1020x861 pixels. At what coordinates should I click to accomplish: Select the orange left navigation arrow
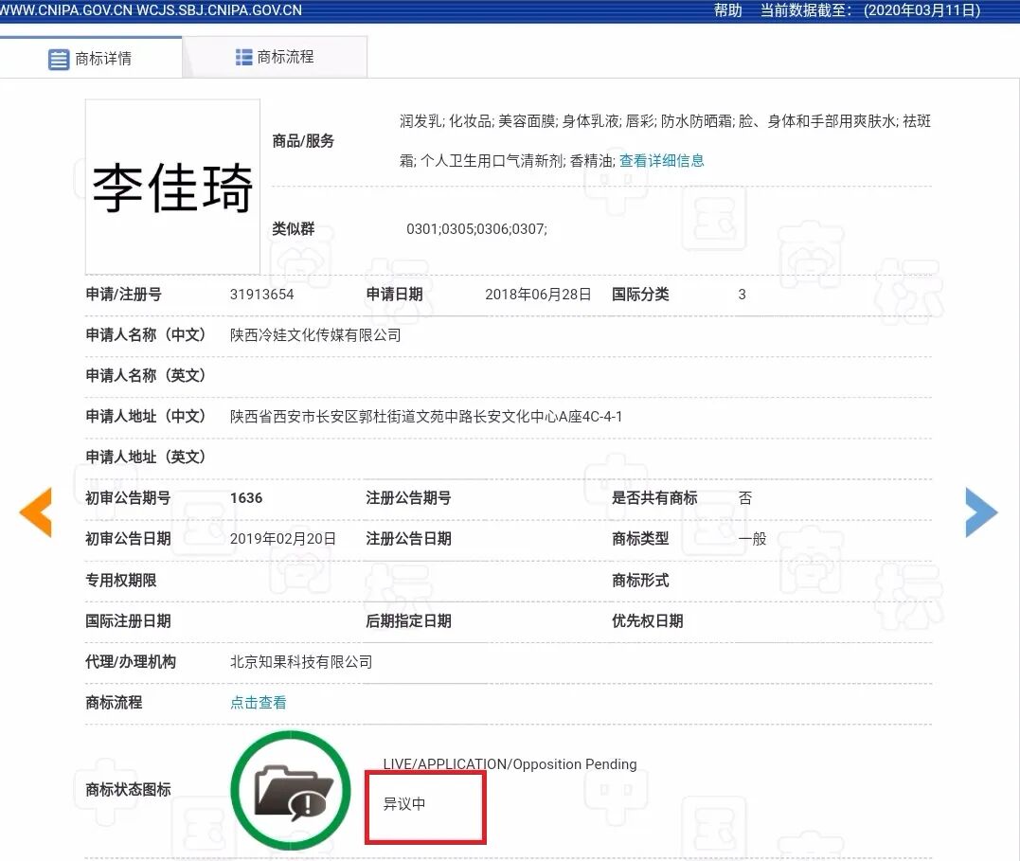[x=35, y=512]
